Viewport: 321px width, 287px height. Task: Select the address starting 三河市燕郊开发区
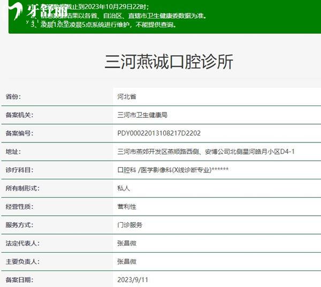[x=206, y=152]
